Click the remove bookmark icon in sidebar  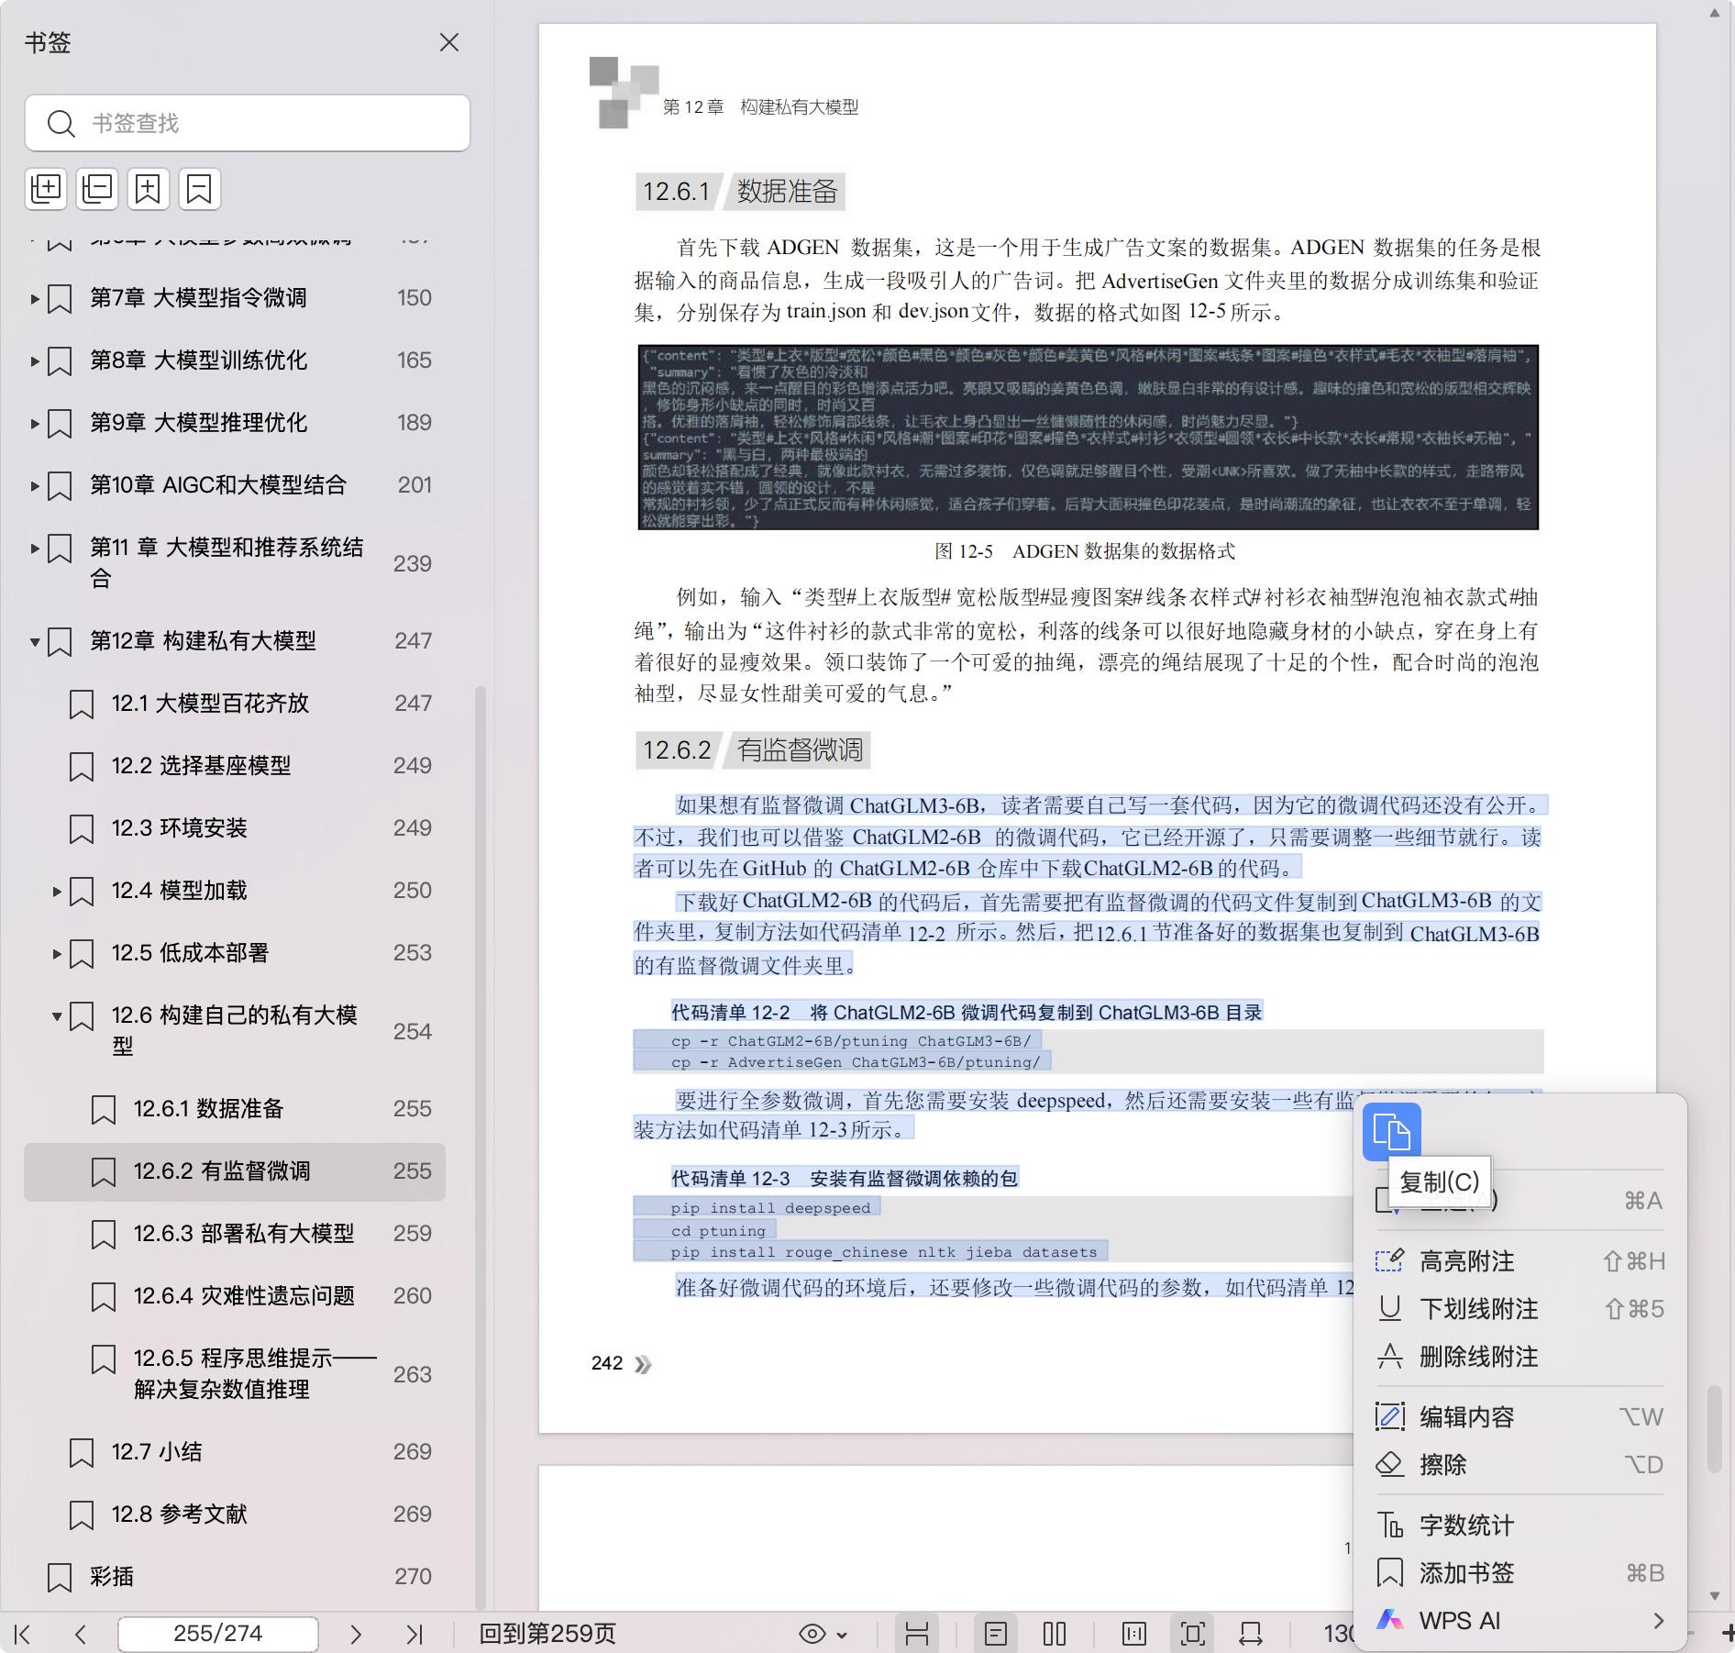(199, 189)
